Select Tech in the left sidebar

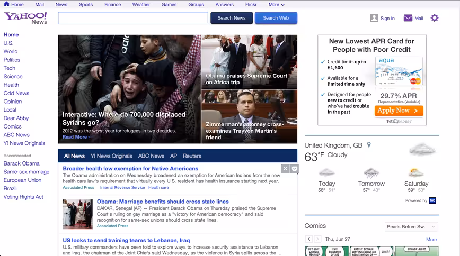[10, 68]
